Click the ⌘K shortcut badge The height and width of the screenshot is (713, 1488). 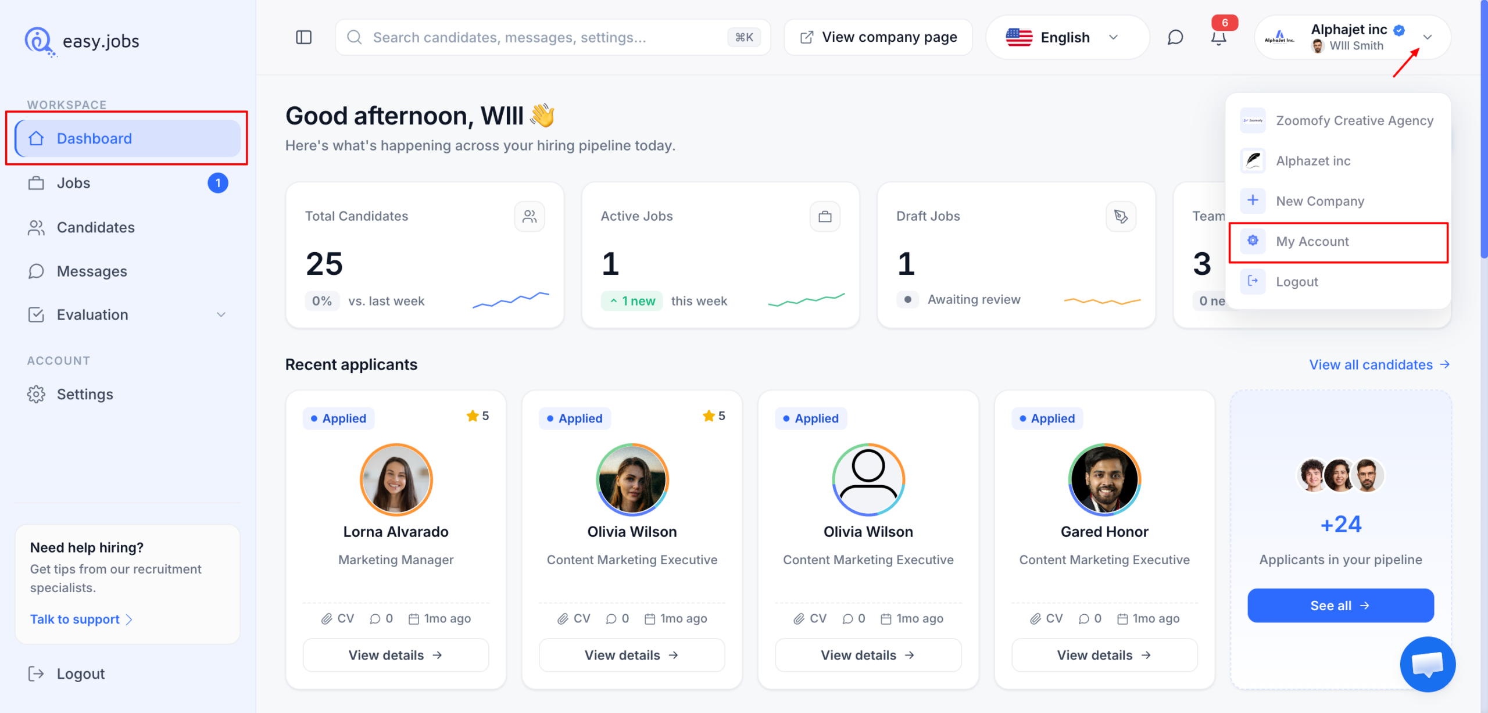pos(744,38)
